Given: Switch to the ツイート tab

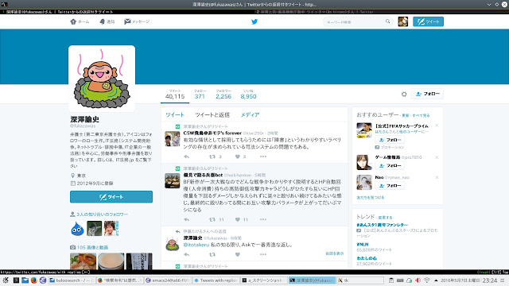Looking at the screenshot, I should point(175,114).
